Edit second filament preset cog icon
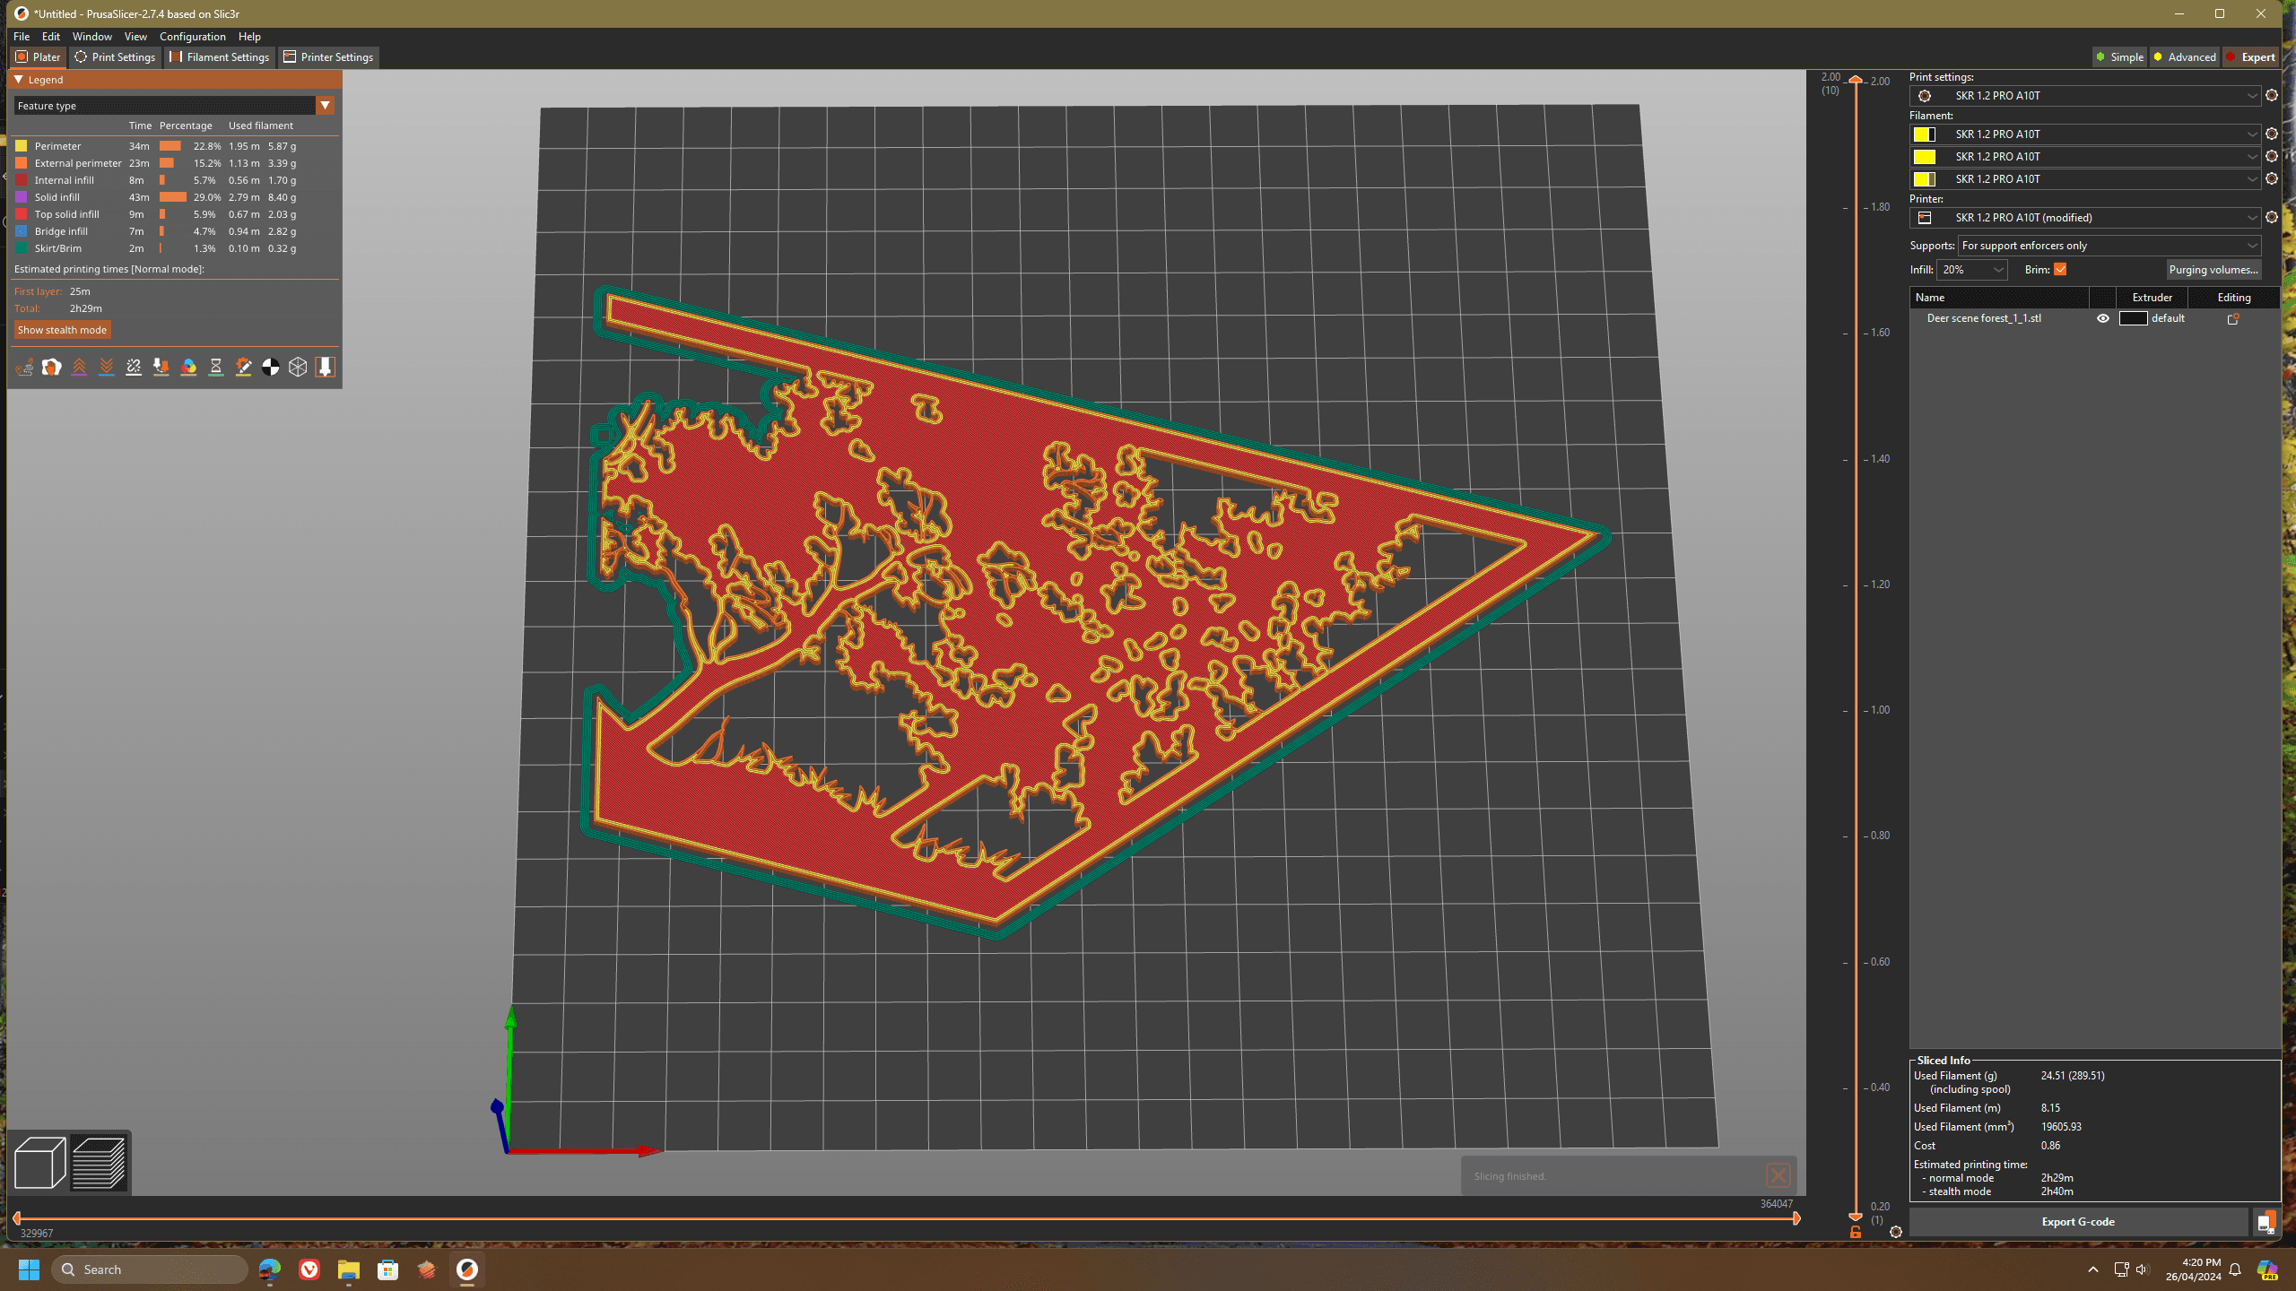Screen dimensions: 2296x1291 pyautogui.click(x=2272, y=156)
